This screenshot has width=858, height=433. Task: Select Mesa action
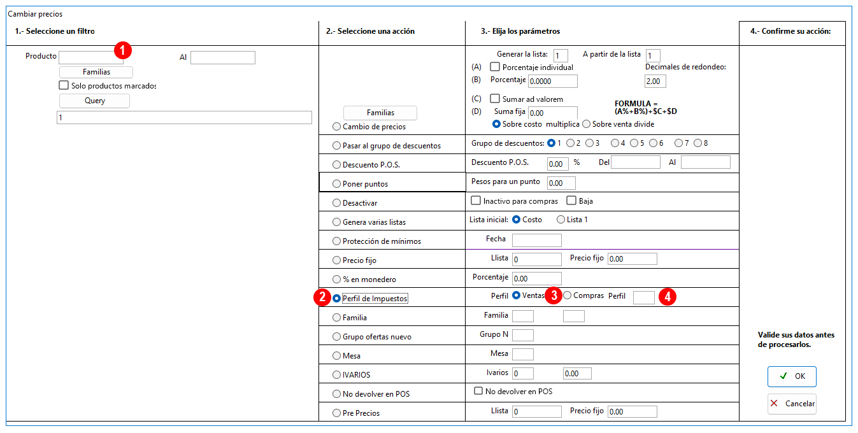coord(336,356)
